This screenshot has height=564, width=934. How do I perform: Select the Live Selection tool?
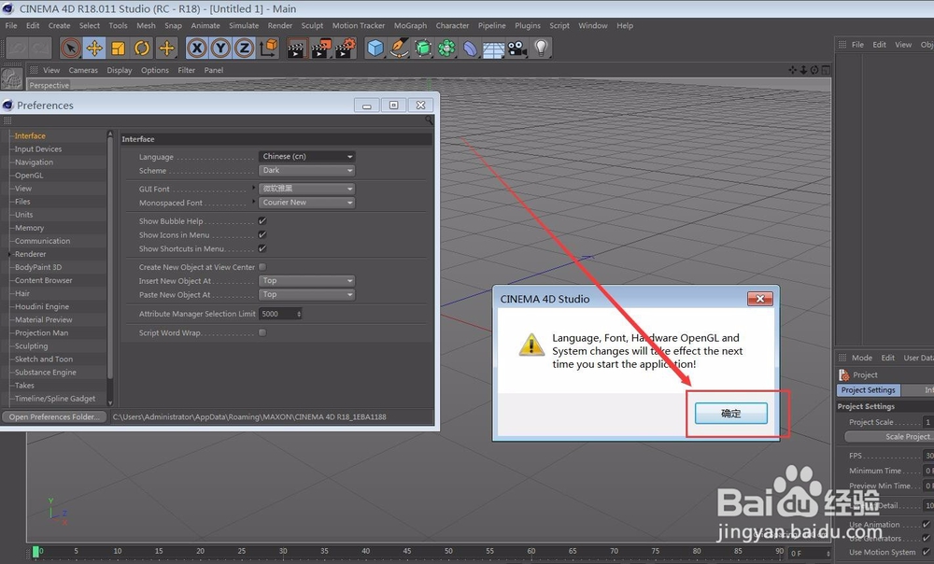71,49
